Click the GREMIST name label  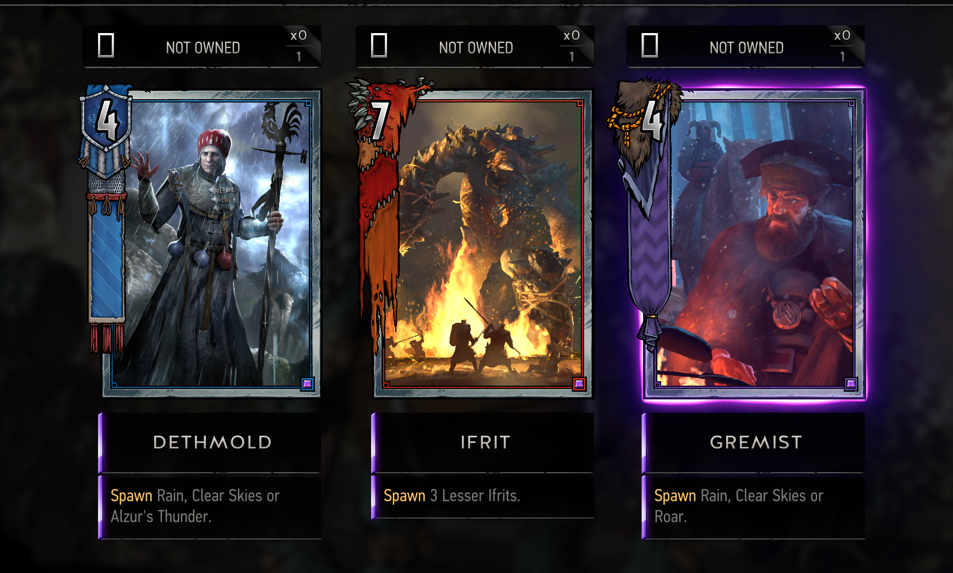tap(756, 442)
